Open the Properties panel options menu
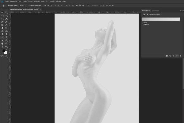The image size is (184, 123). [x=183, y=11]
